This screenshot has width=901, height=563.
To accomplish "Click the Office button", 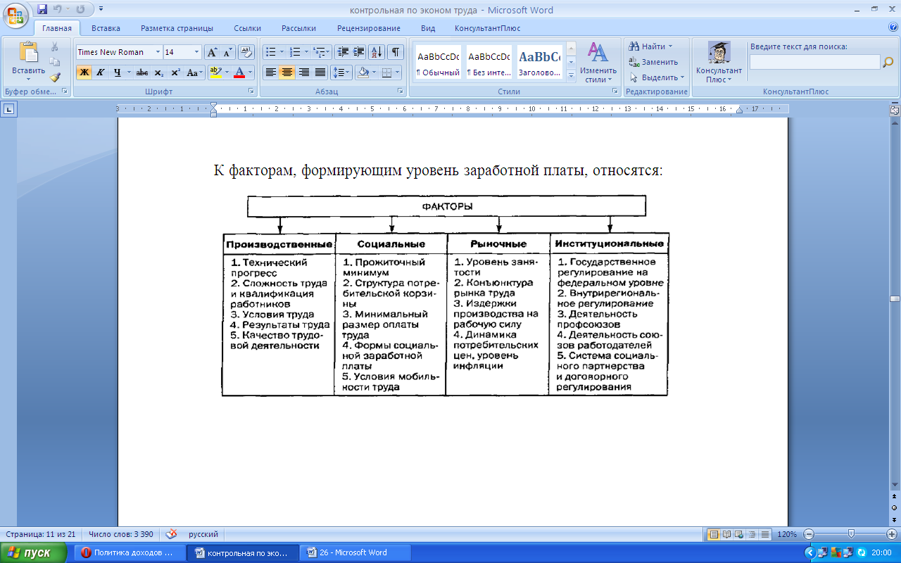I will coord(15,15).
